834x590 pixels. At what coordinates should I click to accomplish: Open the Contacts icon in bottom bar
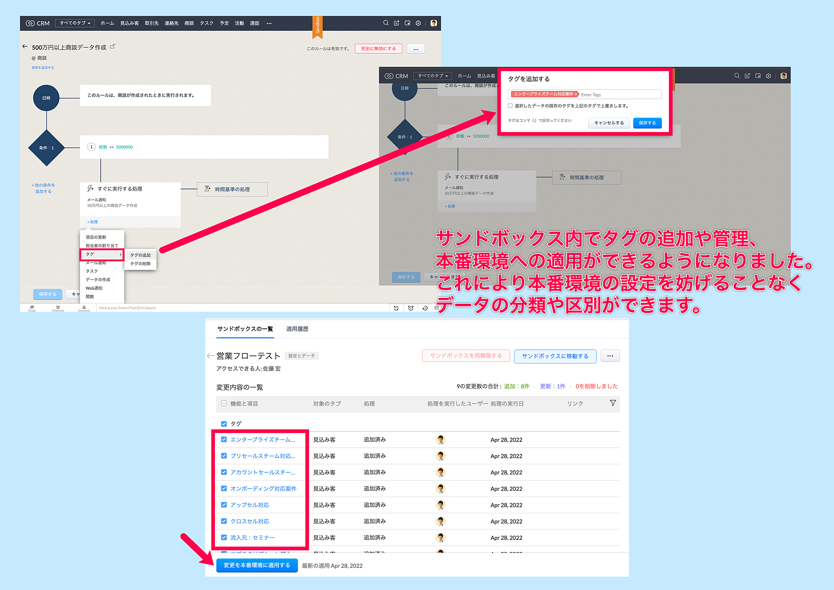[84, 308]
